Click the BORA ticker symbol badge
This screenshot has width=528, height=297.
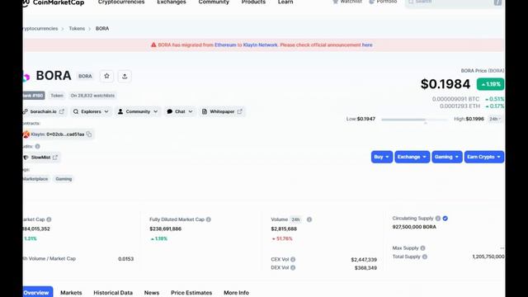(x=85, y=77)
